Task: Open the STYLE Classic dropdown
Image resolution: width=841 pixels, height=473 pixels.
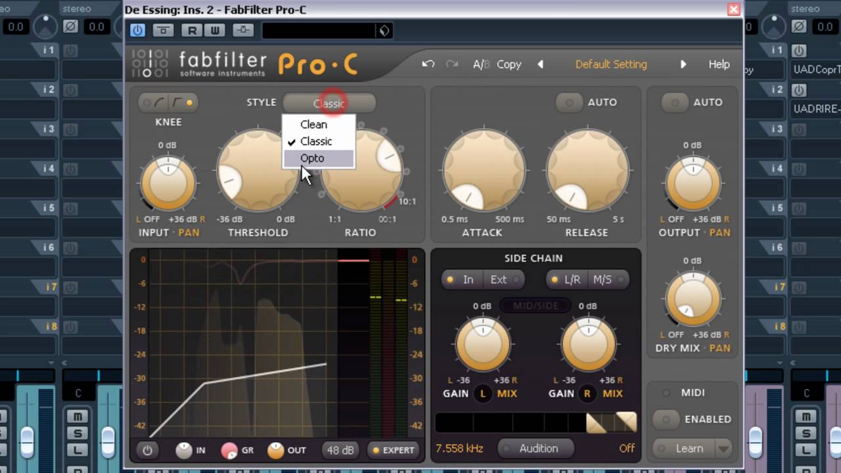Action: (329, 103)
